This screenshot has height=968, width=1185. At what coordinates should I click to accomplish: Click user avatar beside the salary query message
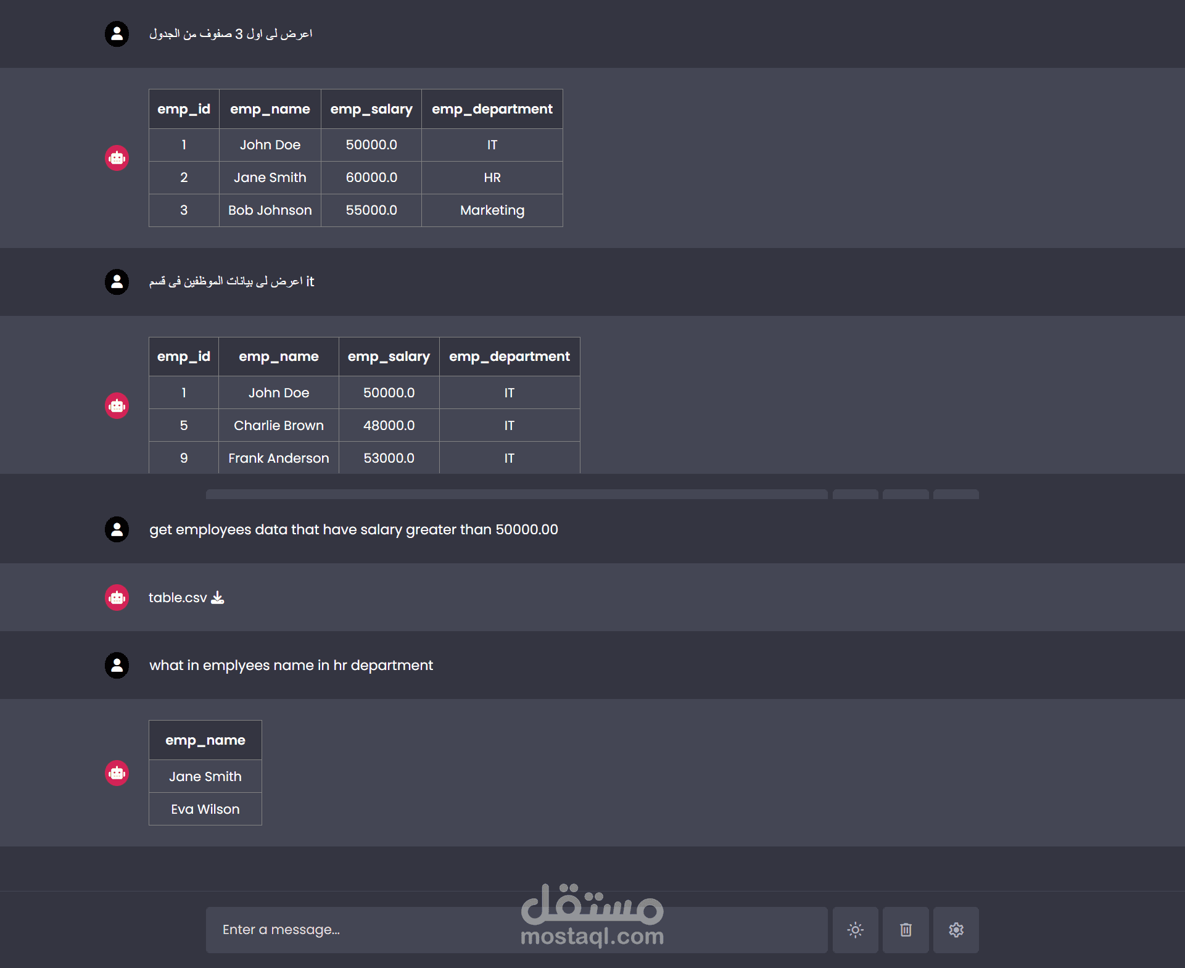[117, 529]
